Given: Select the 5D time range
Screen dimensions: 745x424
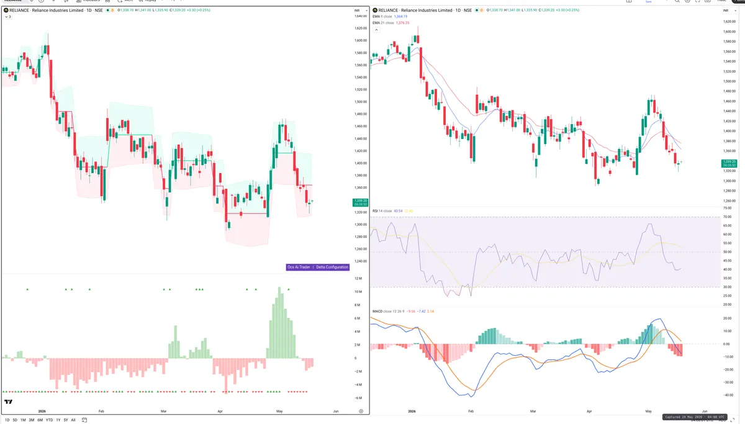Looking at the screenshot, I should (16, 420).
